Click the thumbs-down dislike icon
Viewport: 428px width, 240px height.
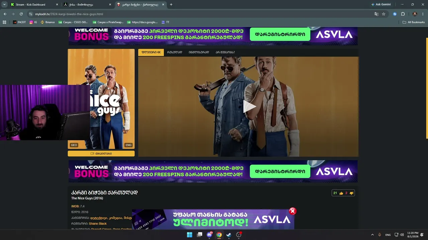(x=351, y=193)
